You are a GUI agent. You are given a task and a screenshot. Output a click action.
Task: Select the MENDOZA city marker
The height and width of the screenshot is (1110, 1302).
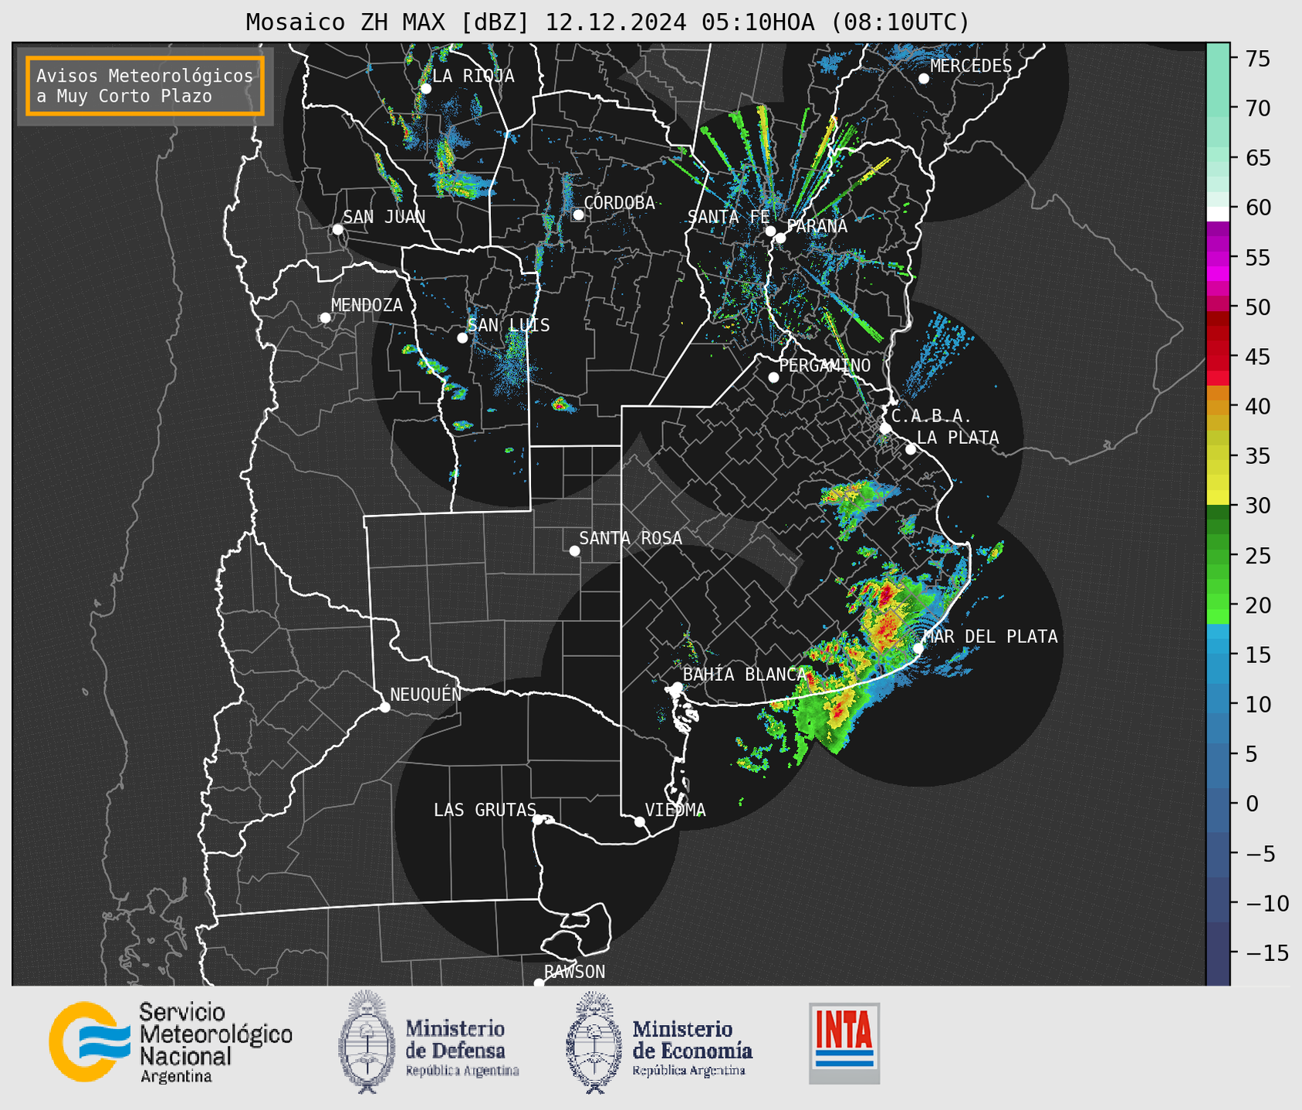pyautogui.click(x=325, y=318)
